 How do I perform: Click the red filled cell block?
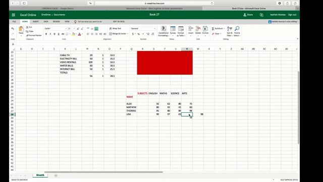click(x=165, y=63)
